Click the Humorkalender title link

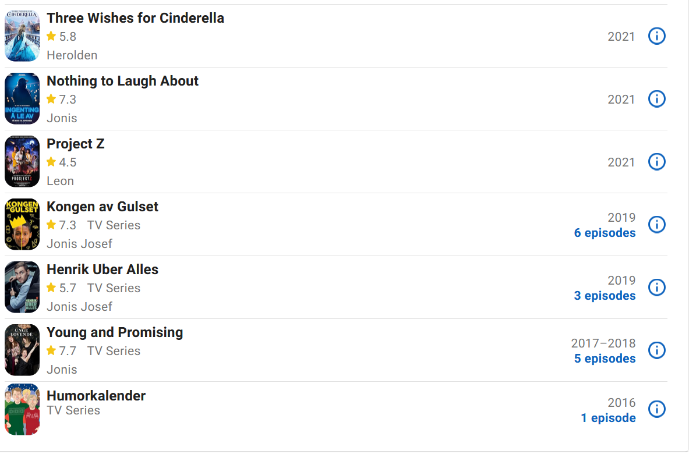pos(96,396)
